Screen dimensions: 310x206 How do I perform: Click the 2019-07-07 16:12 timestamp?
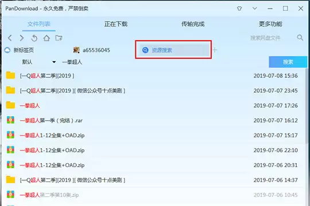tap(276, 120)
